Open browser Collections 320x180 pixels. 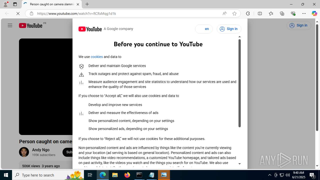[x=282, y=13]
